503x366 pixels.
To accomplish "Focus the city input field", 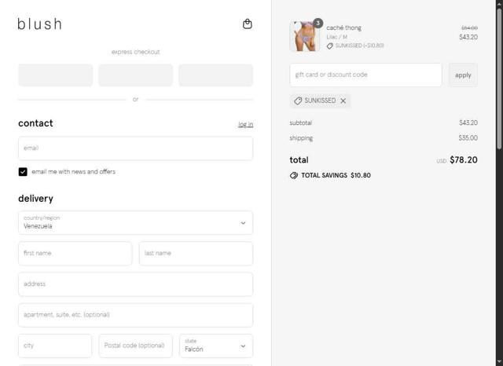I will (x=55, y=346).
